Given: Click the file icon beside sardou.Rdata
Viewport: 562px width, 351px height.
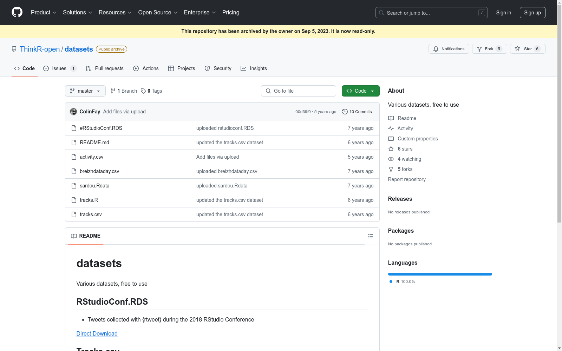Looking at the screenshot, I should tap(74, 186).
